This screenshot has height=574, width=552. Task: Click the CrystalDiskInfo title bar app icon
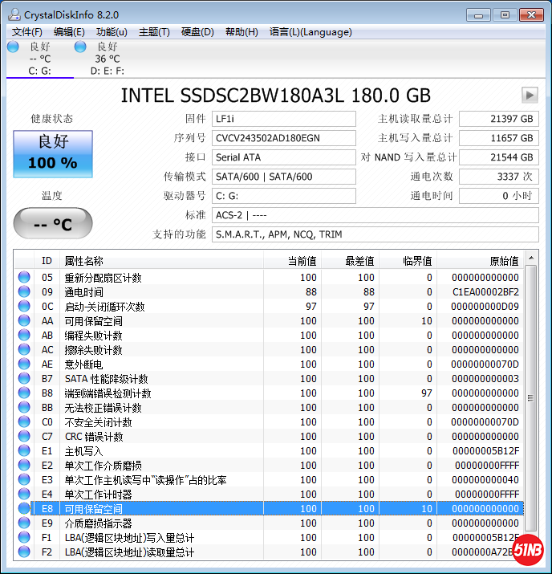click(x=12, y=14)
